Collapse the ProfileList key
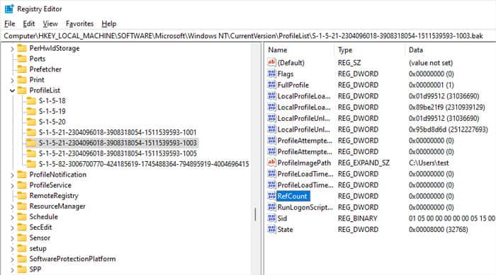Image resolution: width=496 pixels, height=275 pixels. [x=12, y=90]
